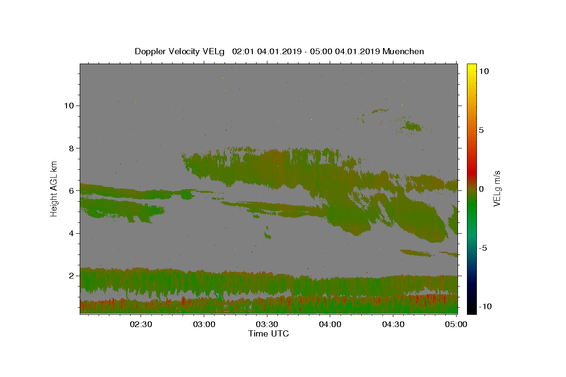This screenshot has width=566, height=377.
Task: Click the 'Time UTC' x-axis label
Action: coord(268,334)
